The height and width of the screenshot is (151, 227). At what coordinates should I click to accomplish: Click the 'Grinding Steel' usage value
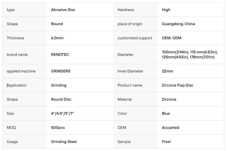64,142
